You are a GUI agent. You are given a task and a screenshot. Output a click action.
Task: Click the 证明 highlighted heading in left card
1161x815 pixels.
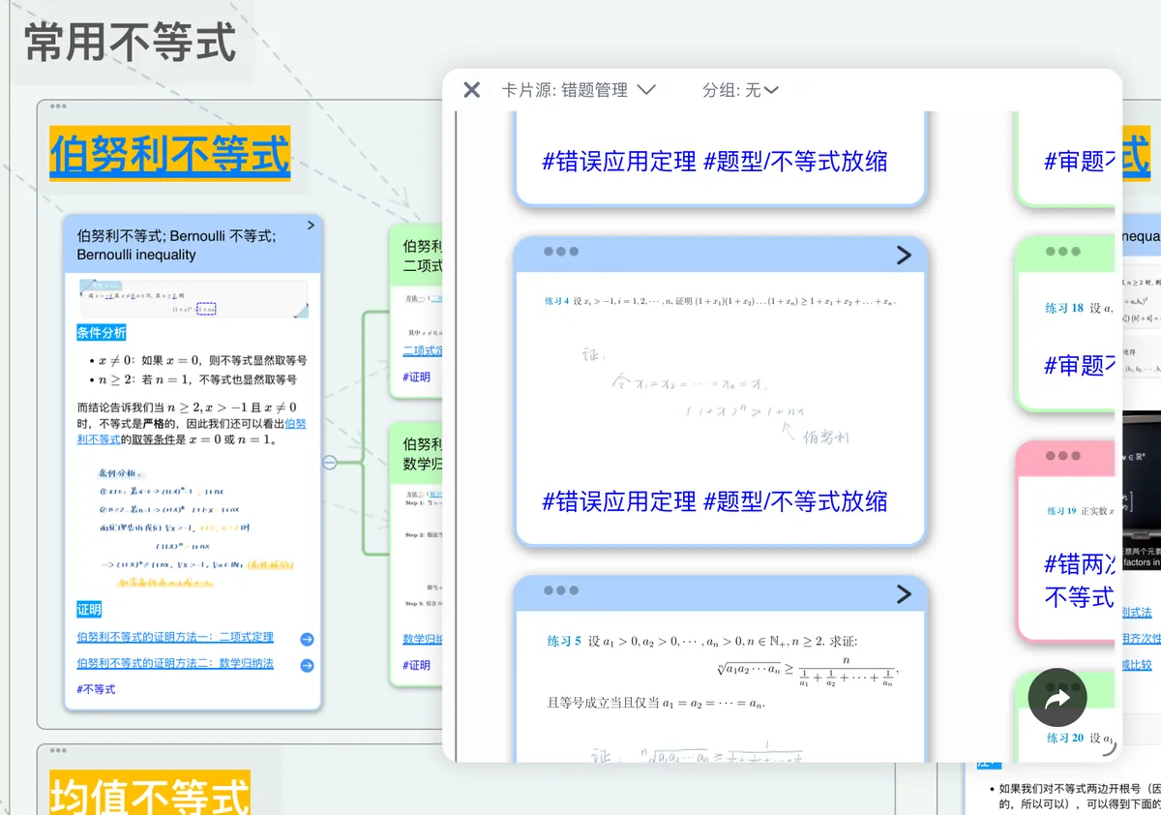(89, 609)
